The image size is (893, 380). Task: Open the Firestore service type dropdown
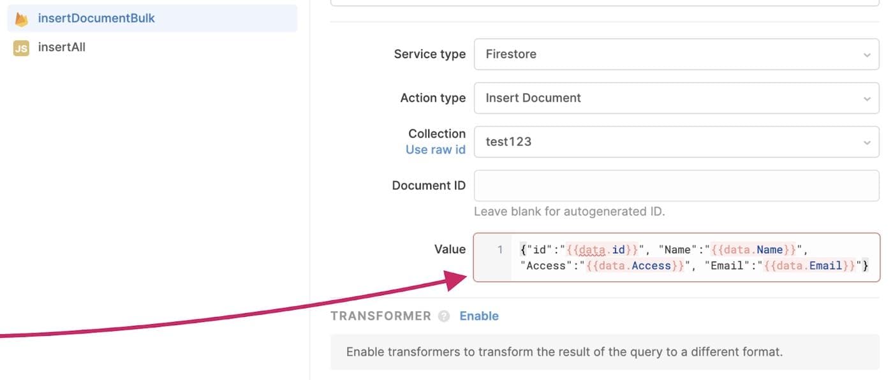click(670, 54)
